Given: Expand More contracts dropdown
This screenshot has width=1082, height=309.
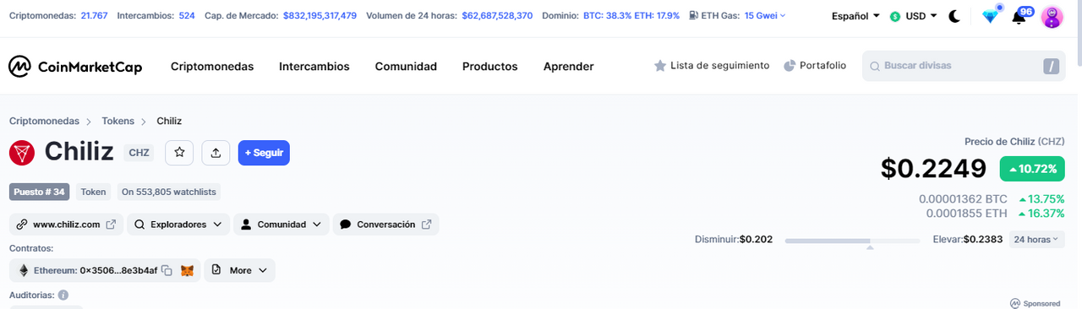Looking at the screenshot, I should tap(239, 270).
